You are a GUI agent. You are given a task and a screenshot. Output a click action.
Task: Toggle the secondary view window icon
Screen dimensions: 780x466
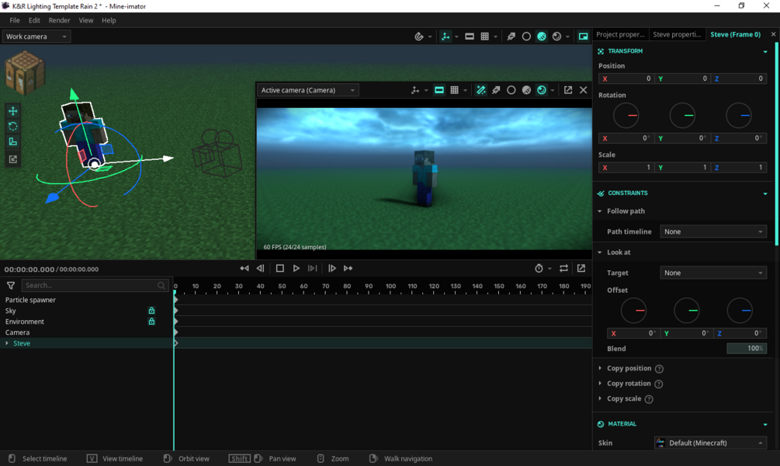coord(583,37)
